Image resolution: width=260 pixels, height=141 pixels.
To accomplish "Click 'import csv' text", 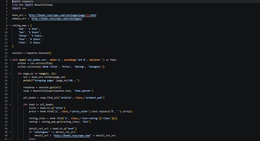I will 19,8.
